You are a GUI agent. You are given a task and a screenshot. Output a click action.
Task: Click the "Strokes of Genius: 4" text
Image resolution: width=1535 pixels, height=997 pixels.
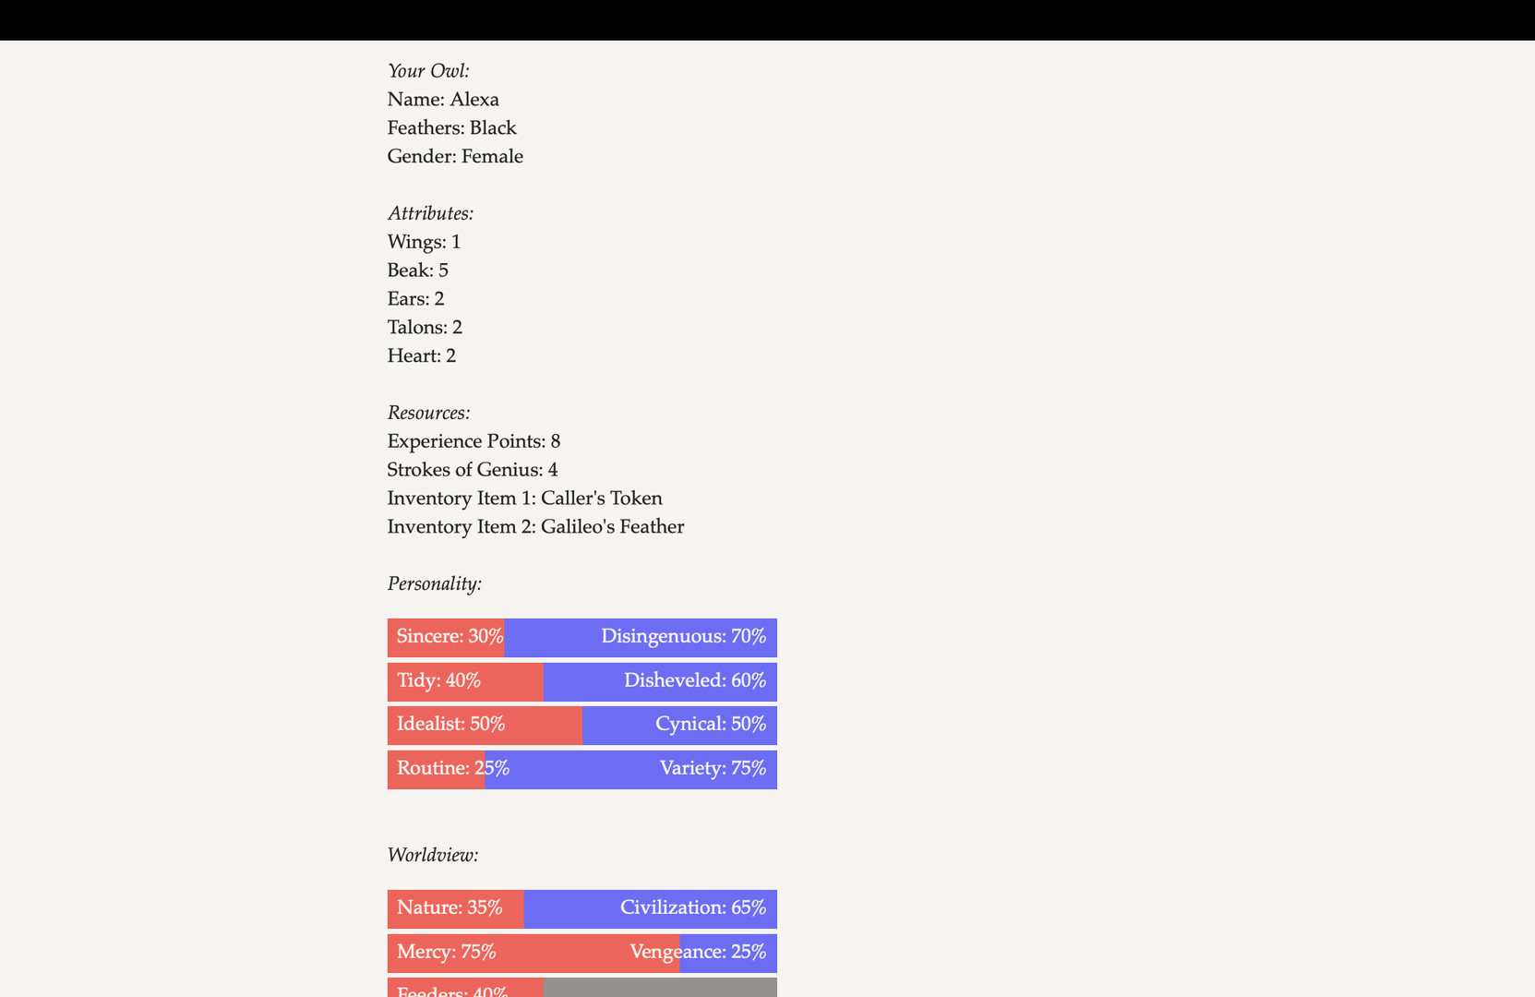[x=473, y=470]
